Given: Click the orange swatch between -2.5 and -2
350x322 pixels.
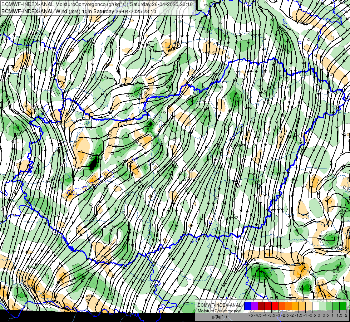Looking at the screenshot, I should pyautogui.click(x=289, y=306).
